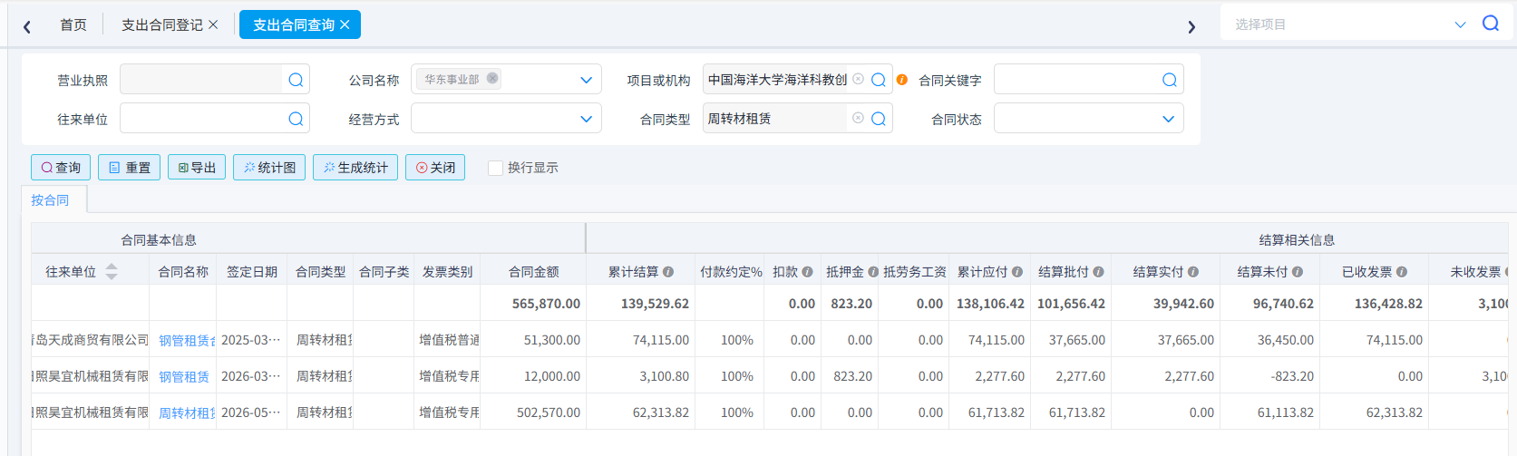Focus the 合同关键字 input field
The image size is (1517, 456).
coord(1076,80)
